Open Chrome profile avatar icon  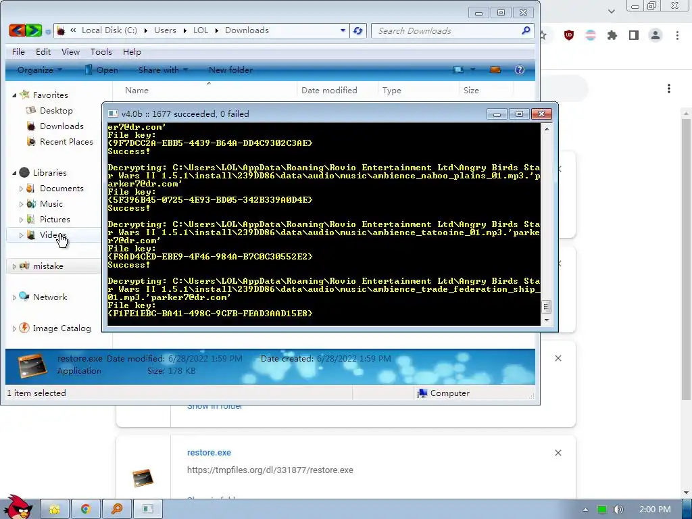[x=656, y=35]
